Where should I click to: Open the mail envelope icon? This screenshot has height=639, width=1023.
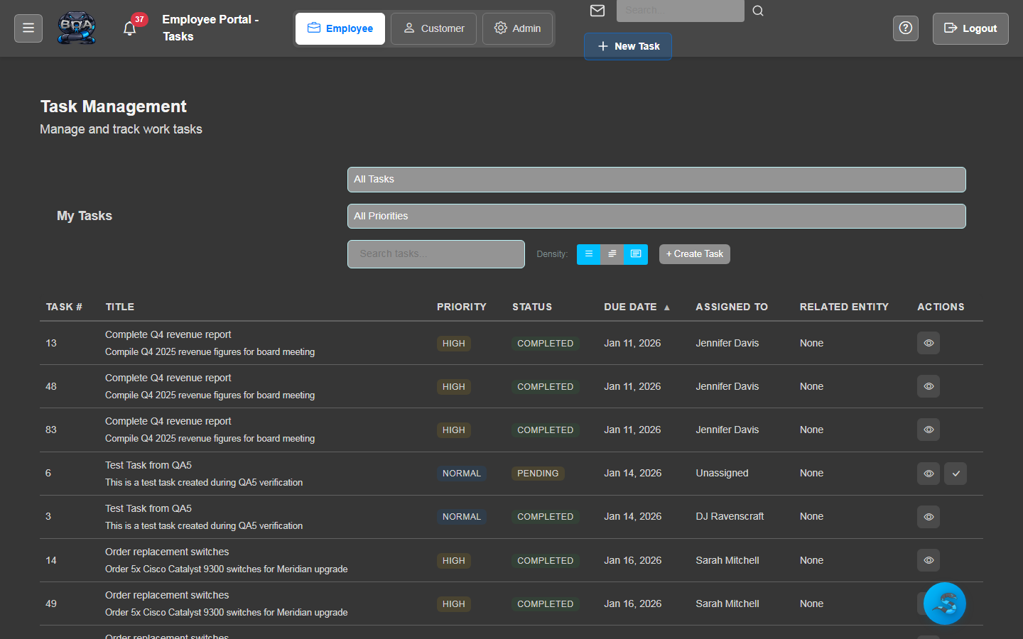(597, 11)
